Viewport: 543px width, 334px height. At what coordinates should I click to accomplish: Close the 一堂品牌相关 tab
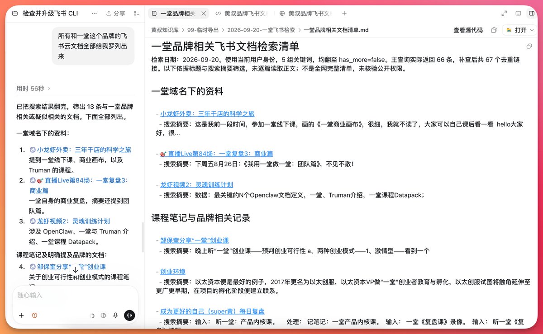pos(204,14)
